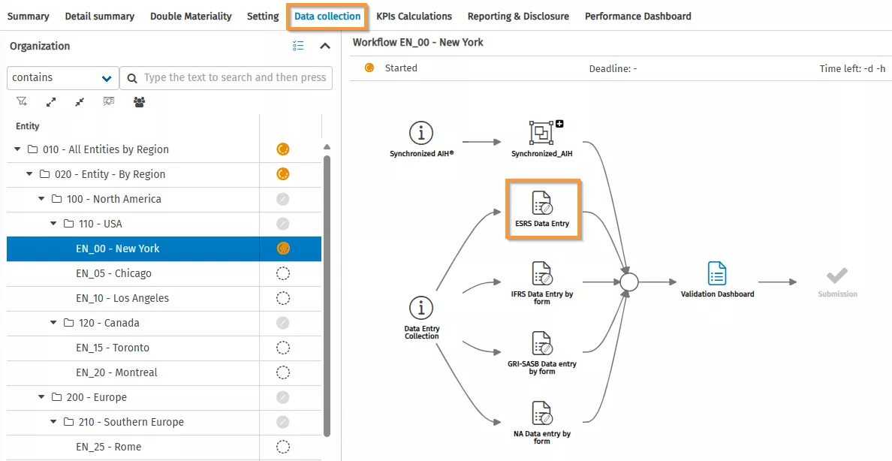The image size is (892, 461).
Task: Select the group members icon
Action: point(139,101)
